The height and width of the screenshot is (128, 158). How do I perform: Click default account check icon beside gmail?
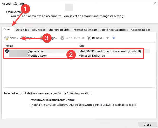pyautogui.click(x=7, y=51)
